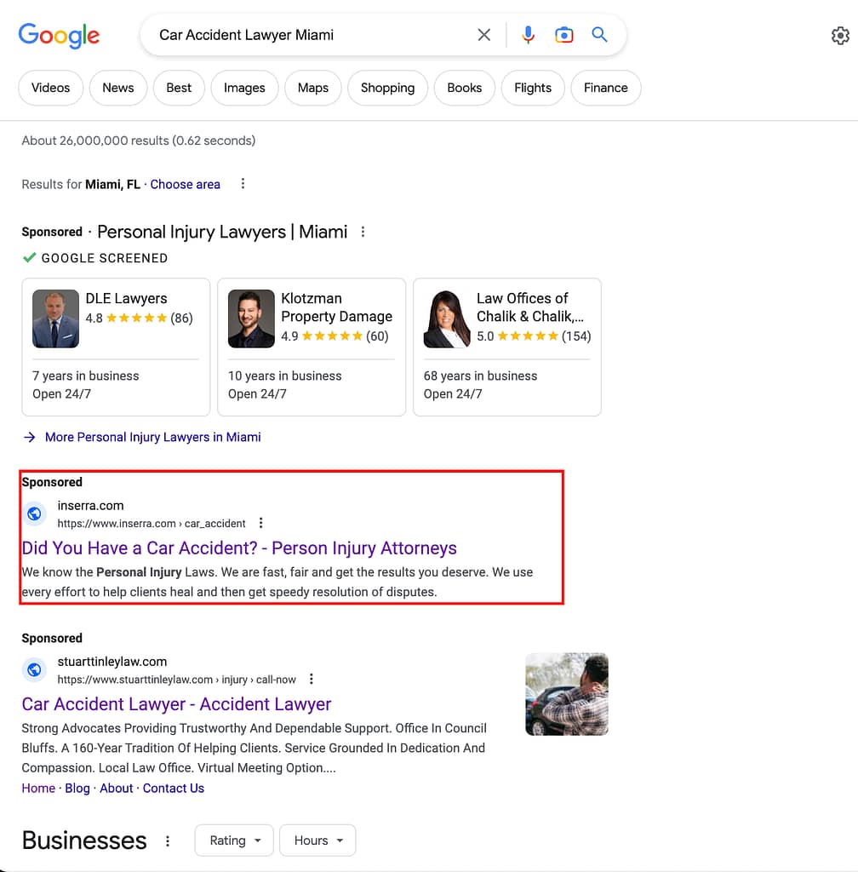Open the Klotzman Property Damage profile photo
This screenshot has height=872, width=858.
pos(251,318)
